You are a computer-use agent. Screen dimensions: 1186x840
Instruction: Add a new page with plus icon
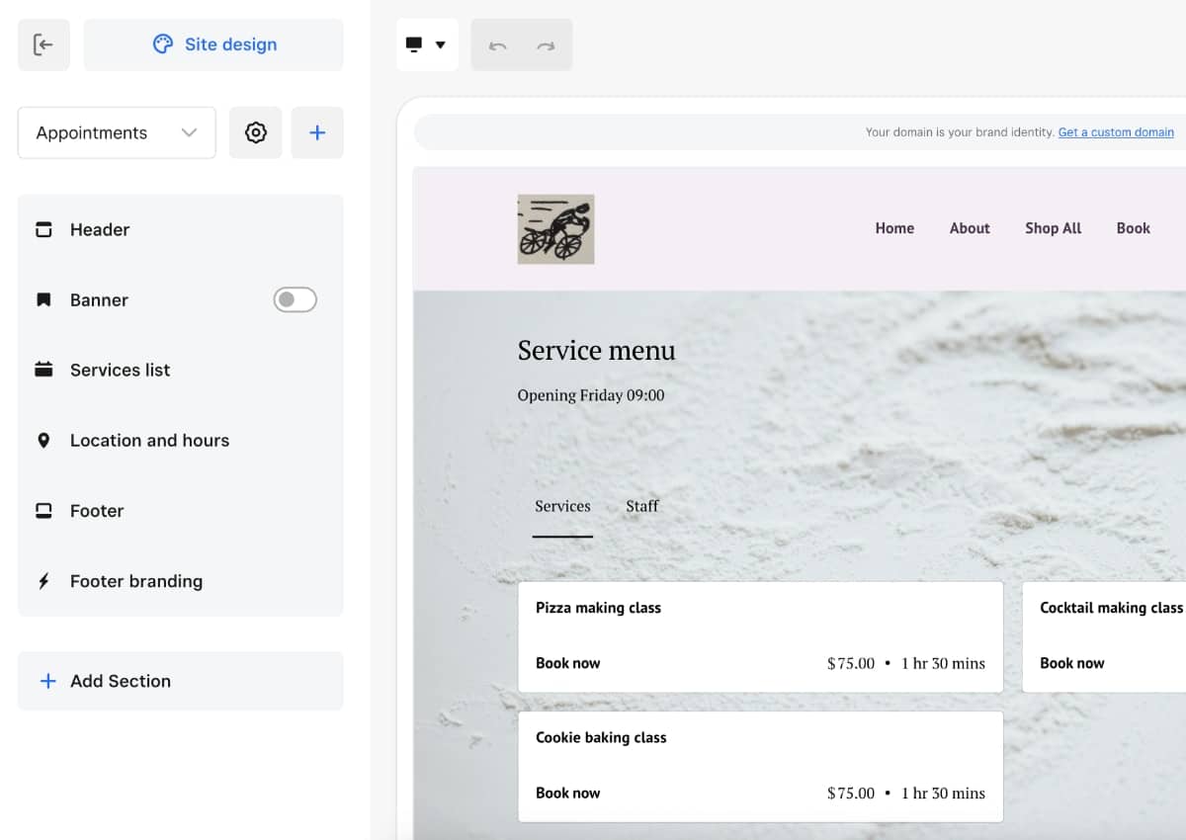(x=317, y=132)
